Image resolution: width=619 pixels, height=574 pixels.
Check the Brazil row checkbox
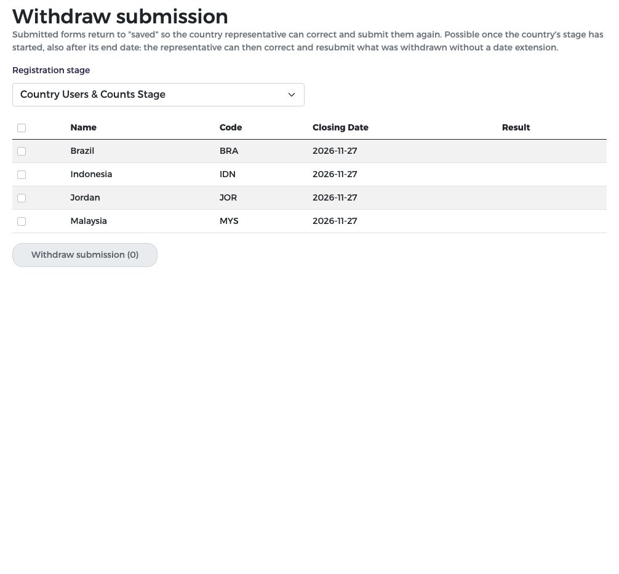(22, 151)
